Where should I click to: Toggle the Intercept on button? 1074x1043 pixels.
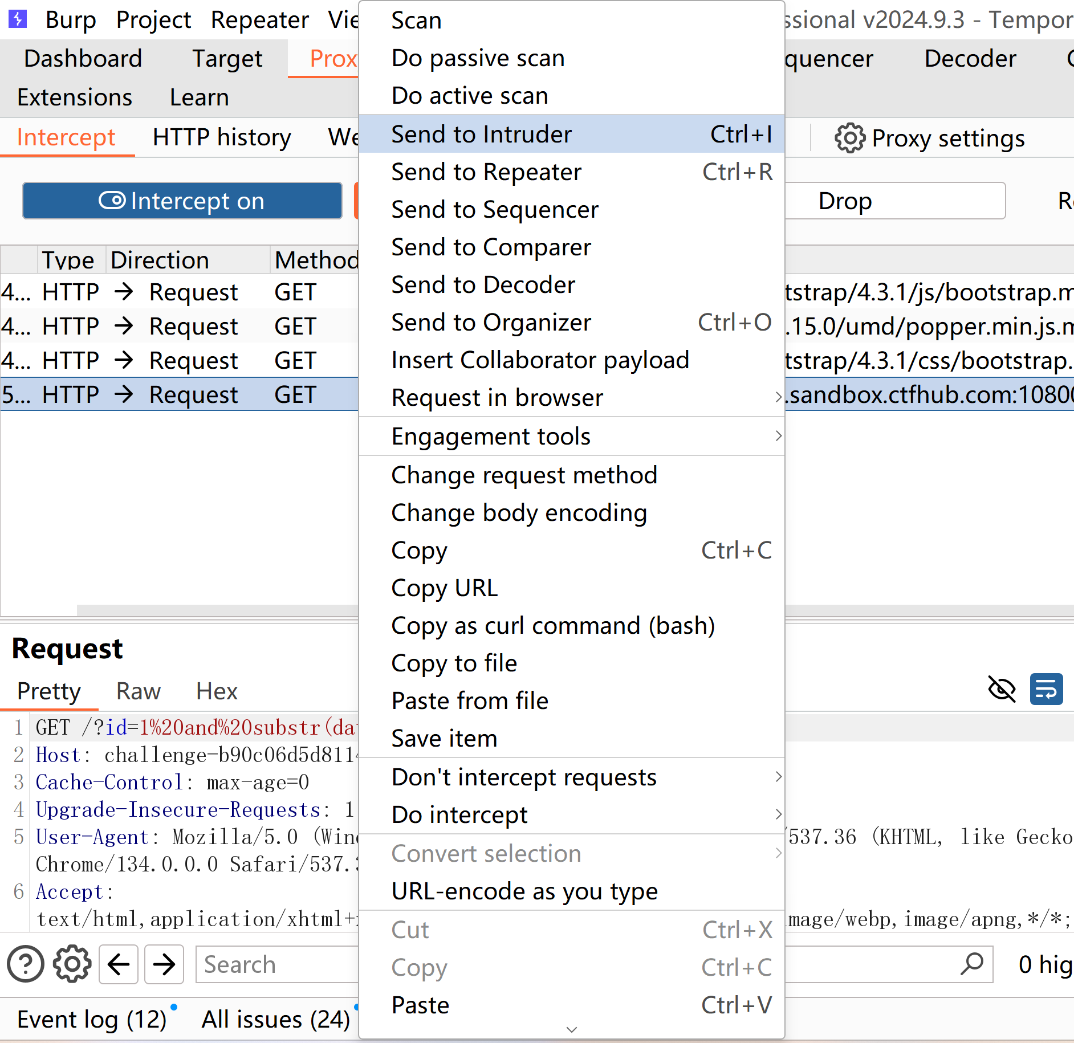click(x=182, y=201)
